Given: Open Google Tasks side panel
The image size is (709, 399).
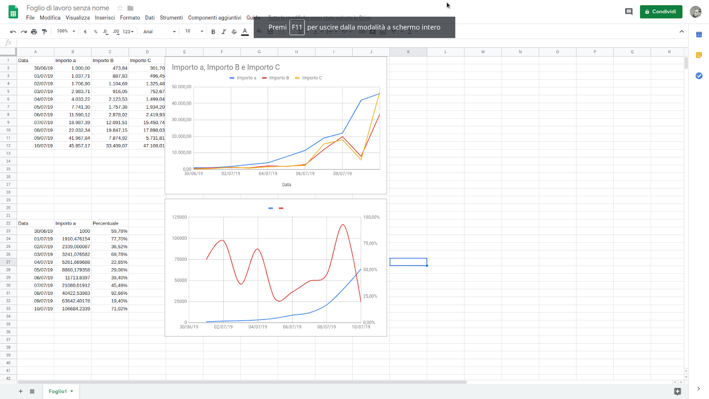Looking at the screenshot, I should click(x=699, y=76).
